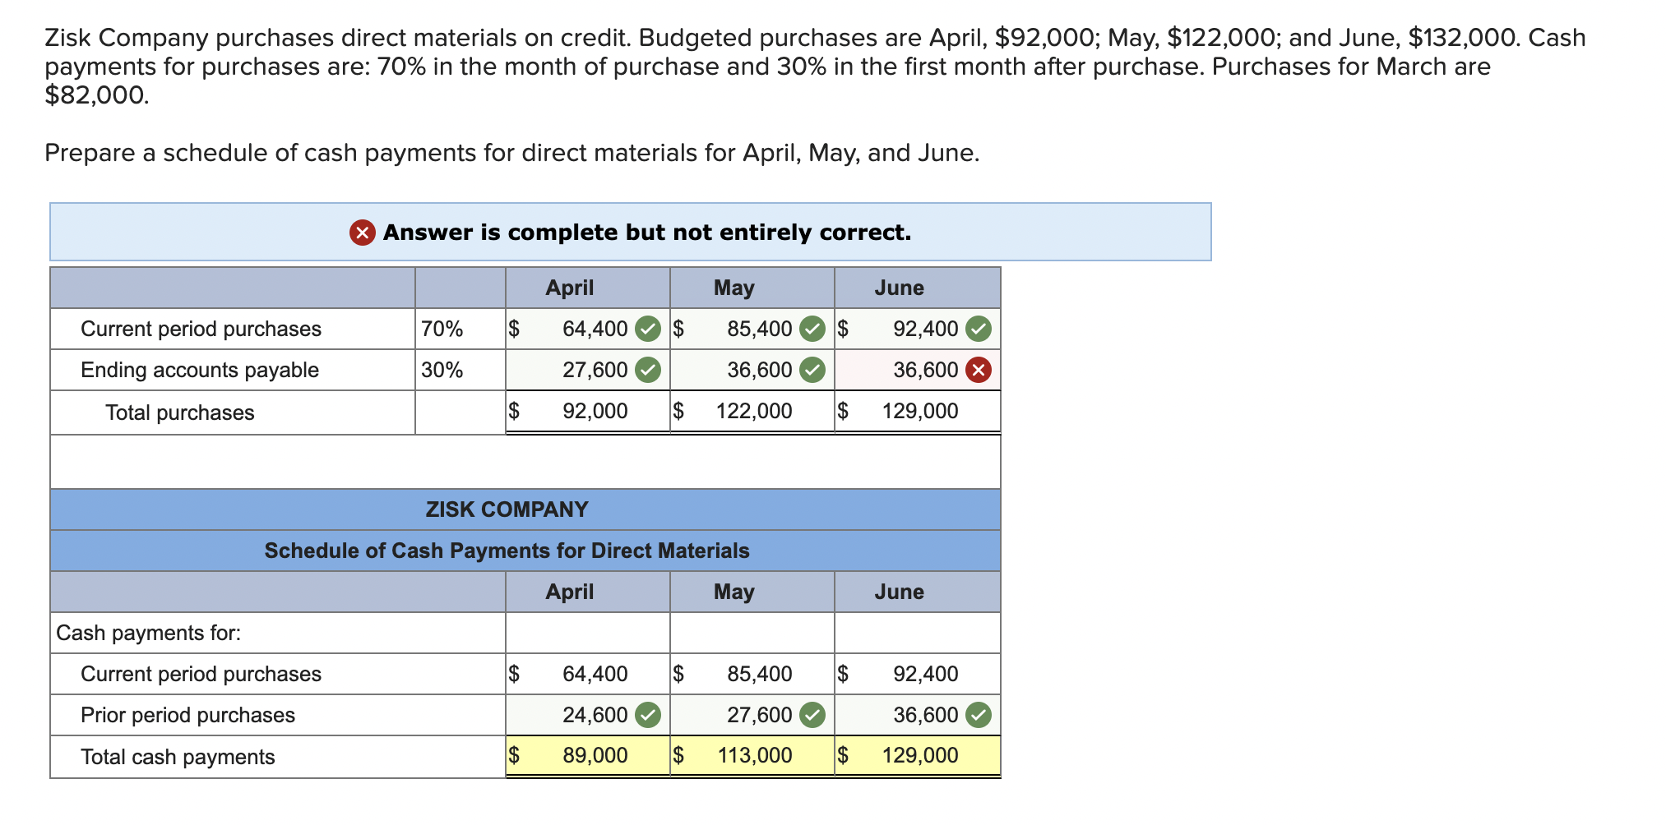Click the green checkmark beside May's 36,600 payable
Viewport: 1666px width, 825px height.
click(812, 370)
